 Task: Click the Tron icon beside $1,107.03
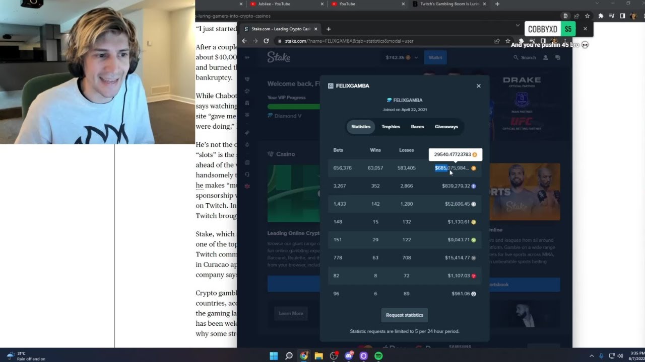473,276
